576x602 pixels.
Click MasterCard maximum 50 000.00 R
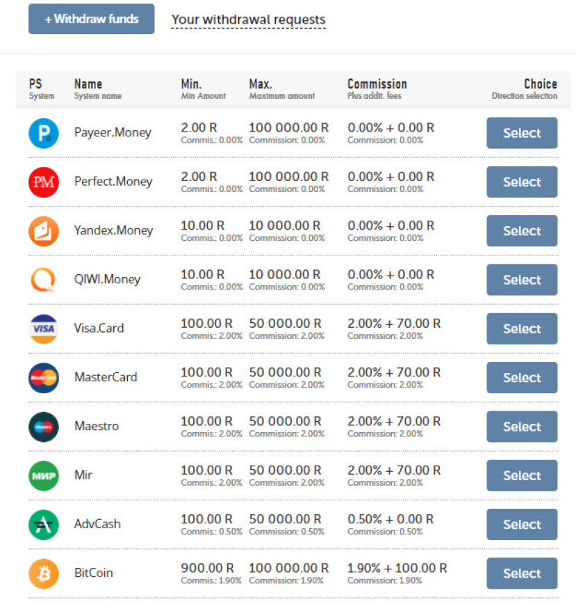(285, 372)
